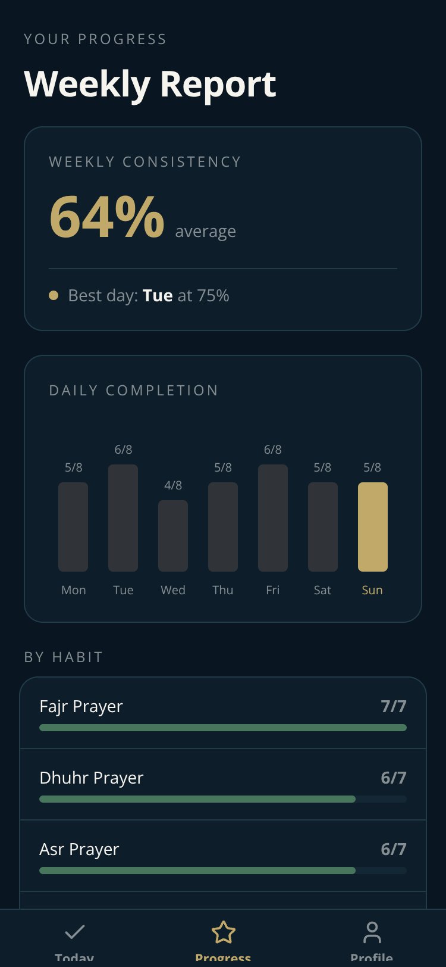Open the Dhuhr Prayer habit row
This screenshot has width=446, height=967.
(223, 785)
